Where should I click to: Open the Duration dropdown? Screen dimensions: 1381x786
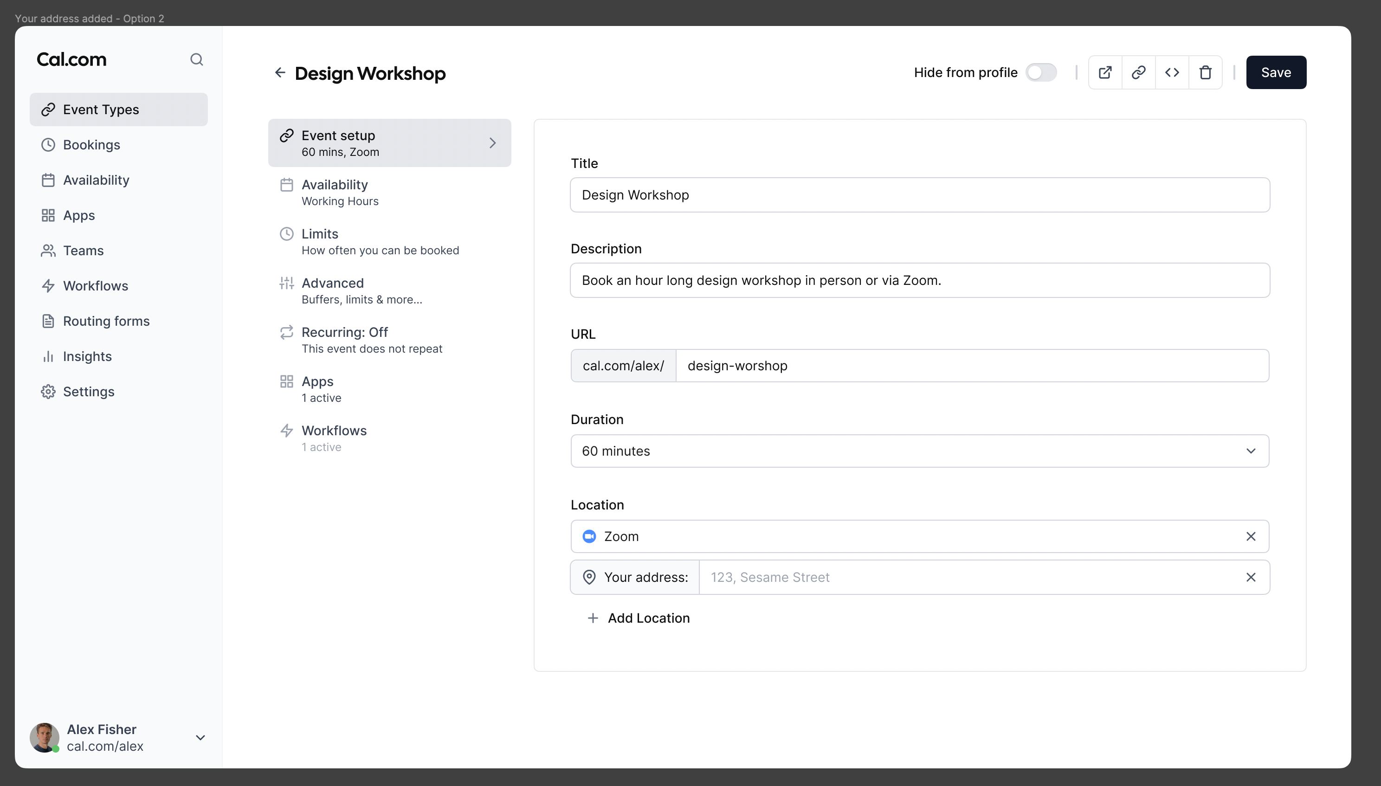pos(1252,451)
